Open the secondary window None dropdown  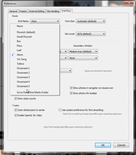tap(83, 58)
